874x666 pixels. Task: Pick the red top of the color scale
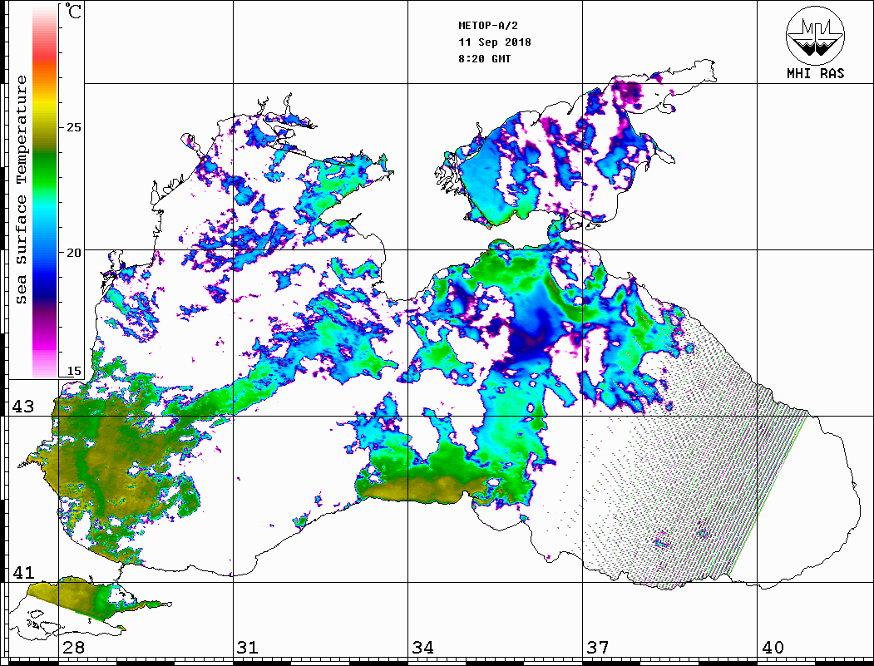(x=45, y=53)
